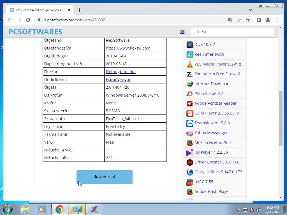Viewport: 287px width, 215px height.
Task: Open the Nethugbúnaður category link
Action: [121, 72]
